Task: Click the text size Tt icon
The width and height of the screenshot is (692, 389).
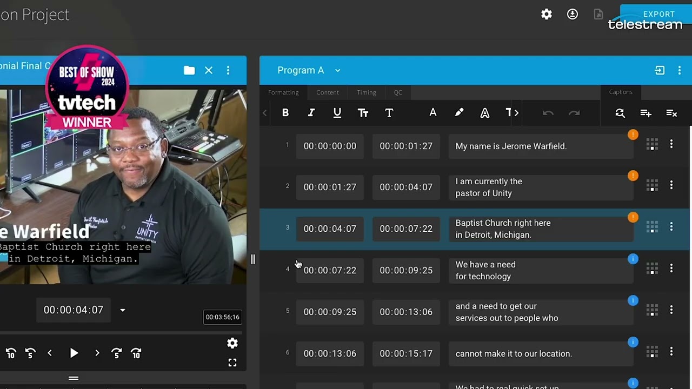Action: point(363,113)
